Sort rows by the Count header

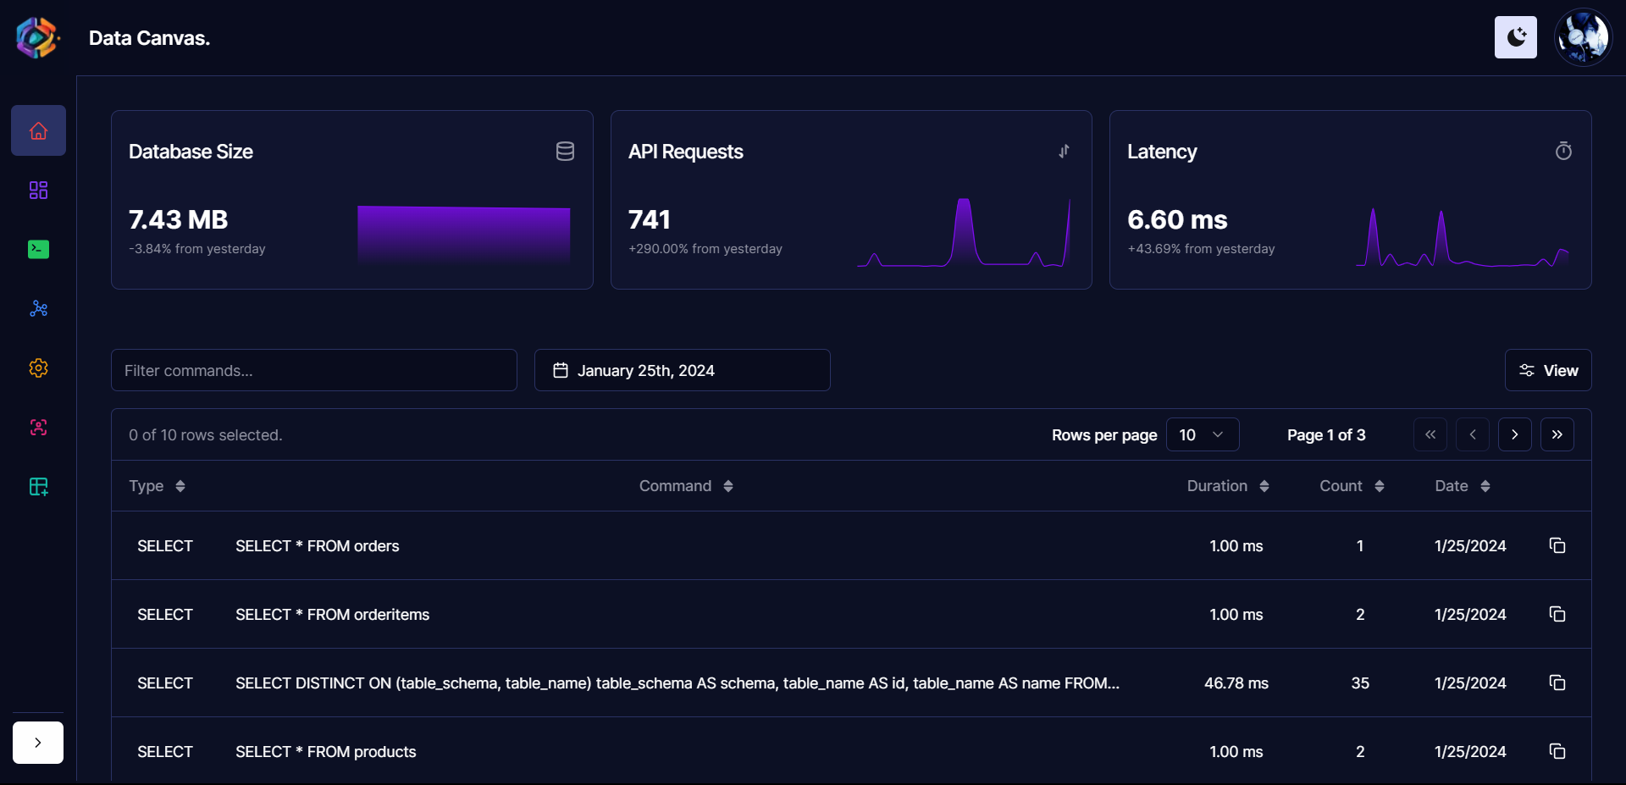(x=1352, y=486)
